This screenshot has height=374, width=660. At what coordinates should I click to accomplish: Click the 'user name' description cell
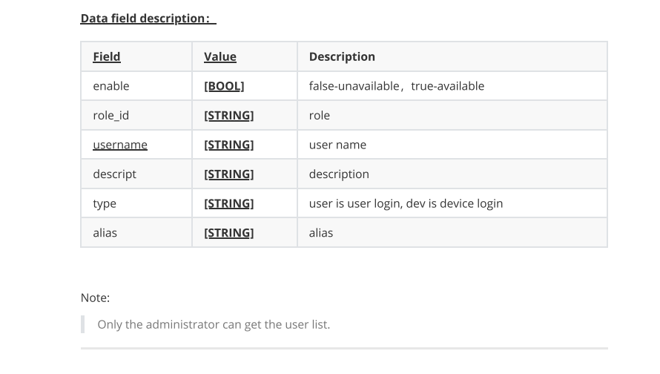click(x=452, y=145)
